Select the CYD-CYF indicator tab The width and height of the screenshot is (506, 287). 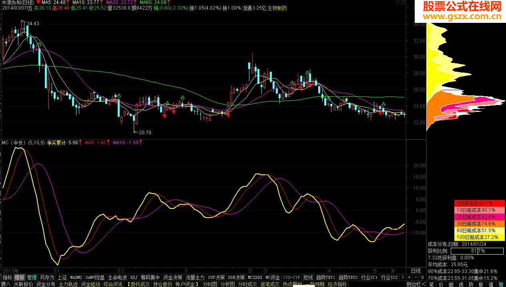tap(291, 277)
